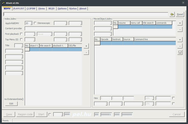Click the commands column header
The height and width of the screenshot is (124, 188).
tap(164, 23)
